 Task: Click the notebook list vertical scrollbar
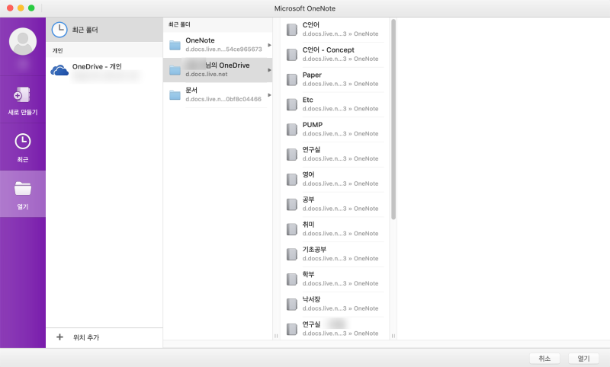click(x=393, y=119)
